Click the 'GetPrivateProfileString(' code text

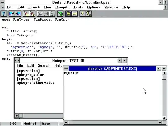tap(46, 43)
